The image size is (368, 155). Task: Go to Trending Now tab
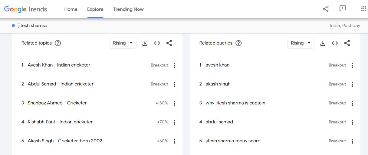pyautogui.click(x=128, y=9)
